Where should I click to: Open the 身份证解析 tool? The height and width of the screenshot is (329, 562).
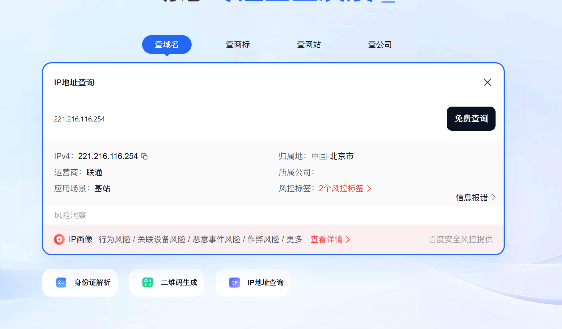pos(80,283)
